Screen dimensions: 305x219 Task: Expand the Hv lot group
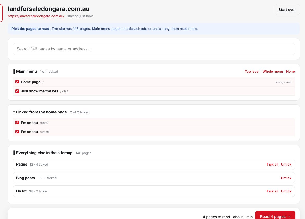tap(154, 191)
